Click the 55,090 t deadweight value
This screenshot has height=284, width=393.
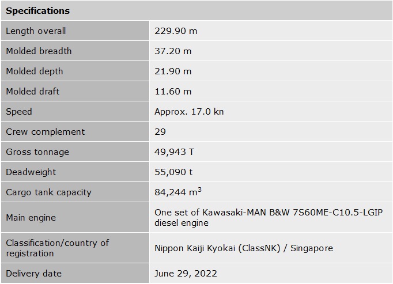(173, 172)
